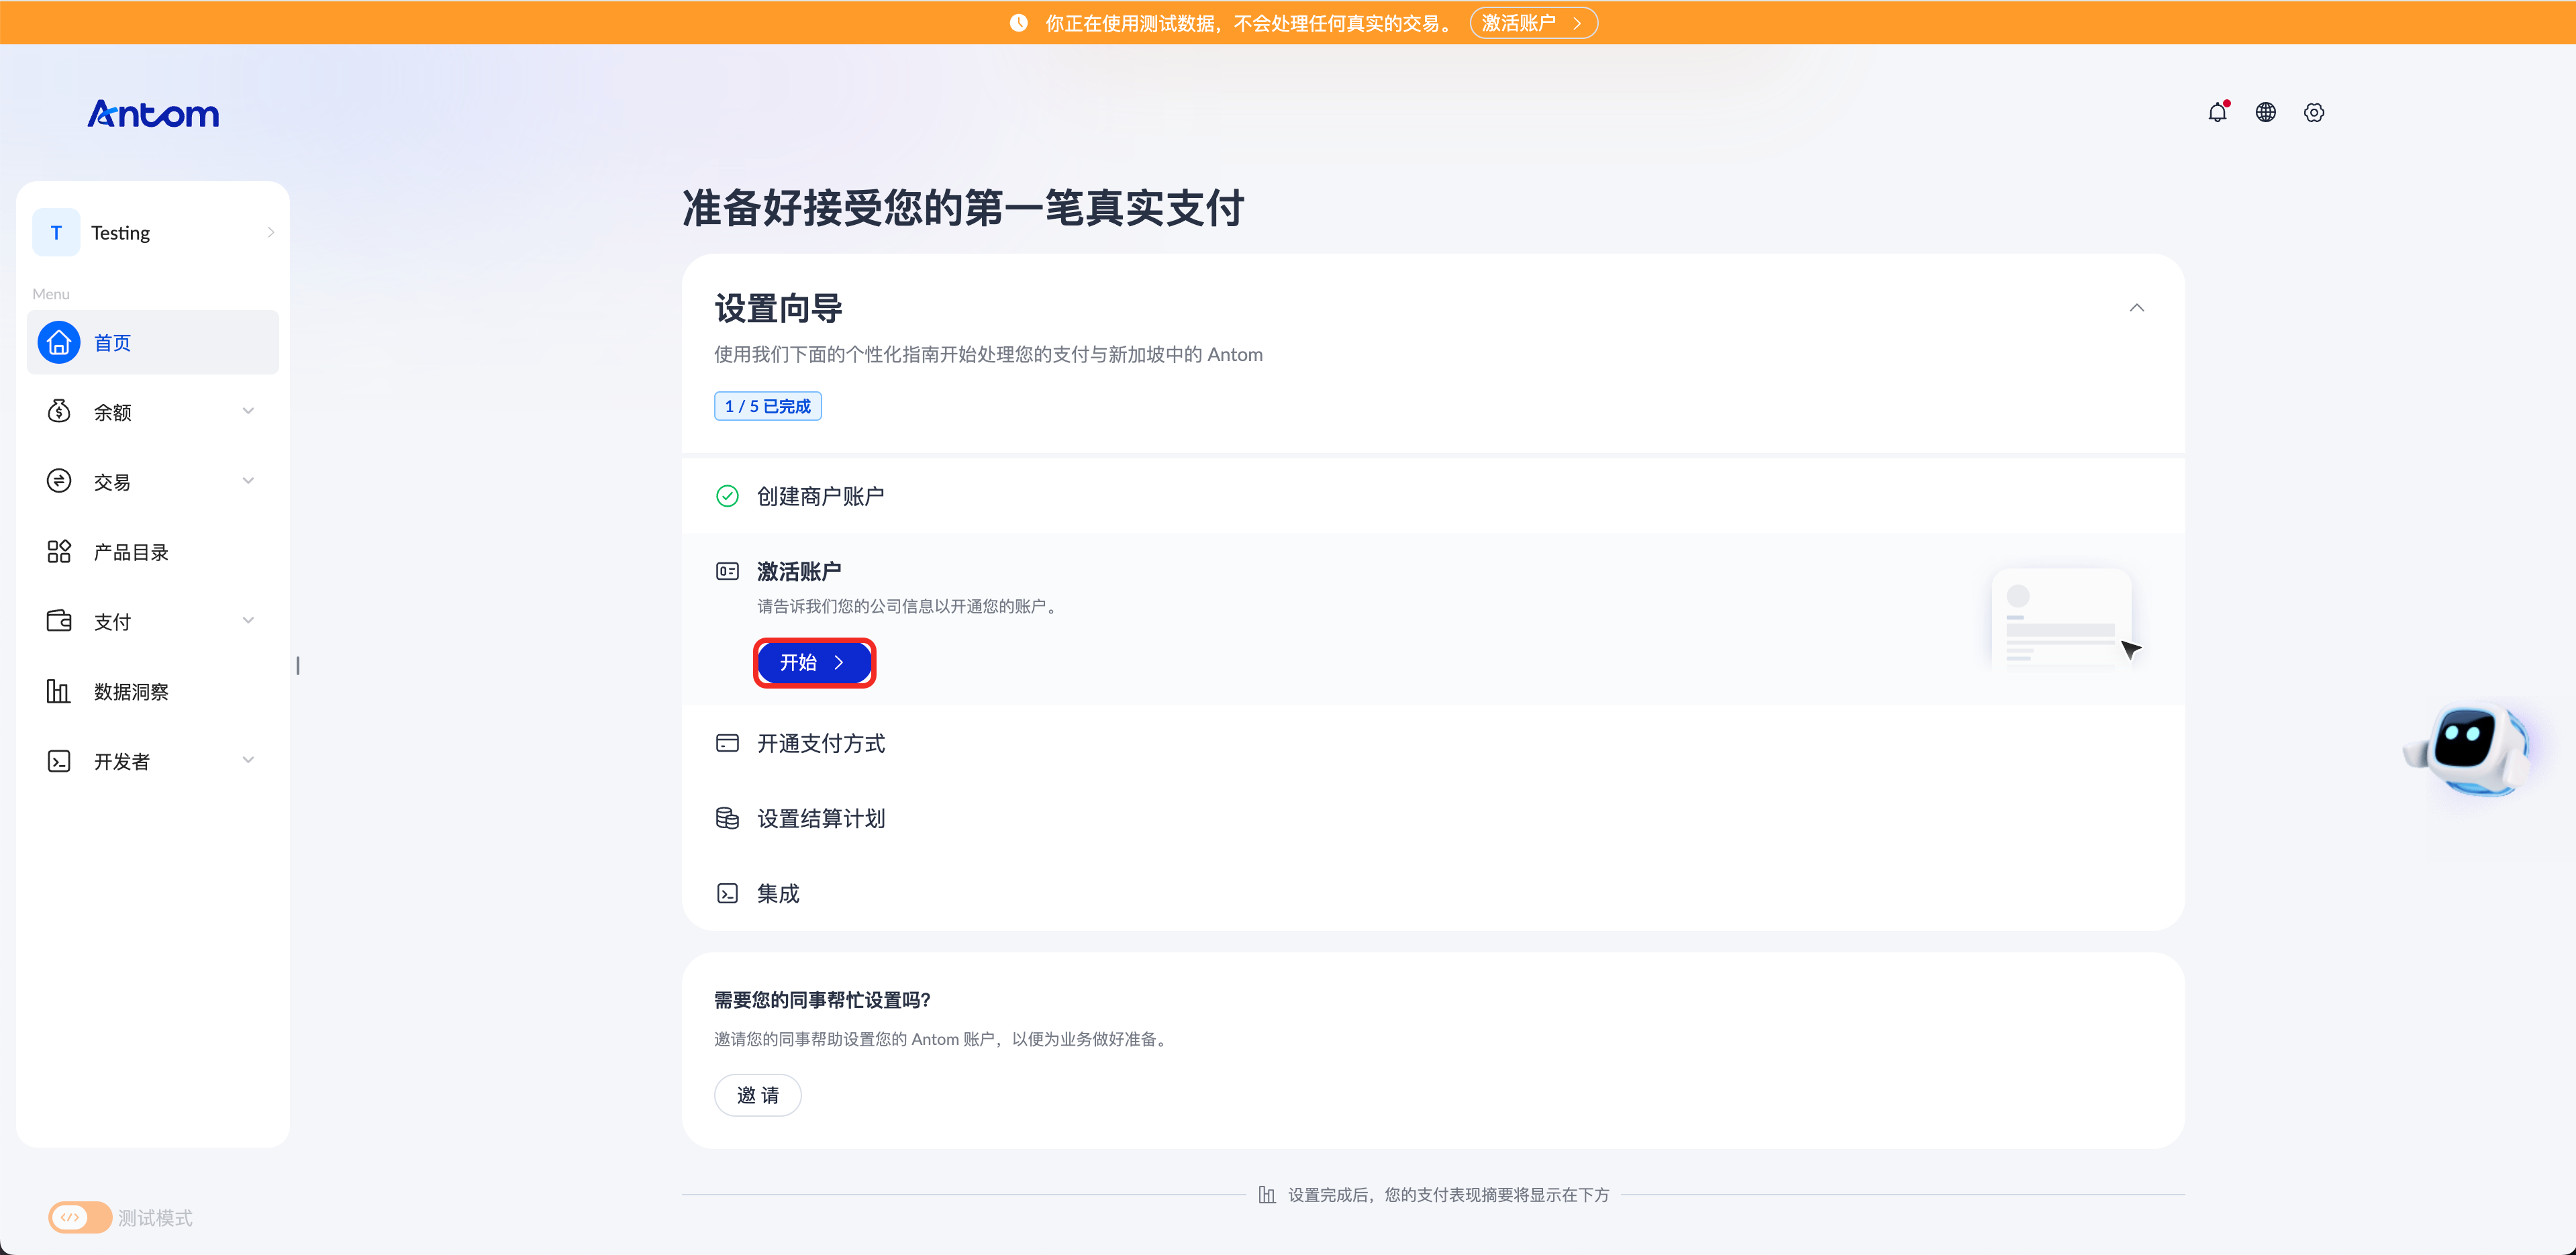Expand the 设置结算计划 step
The height and width of the screenshot is (1255, 2576).
[1433, 818]
